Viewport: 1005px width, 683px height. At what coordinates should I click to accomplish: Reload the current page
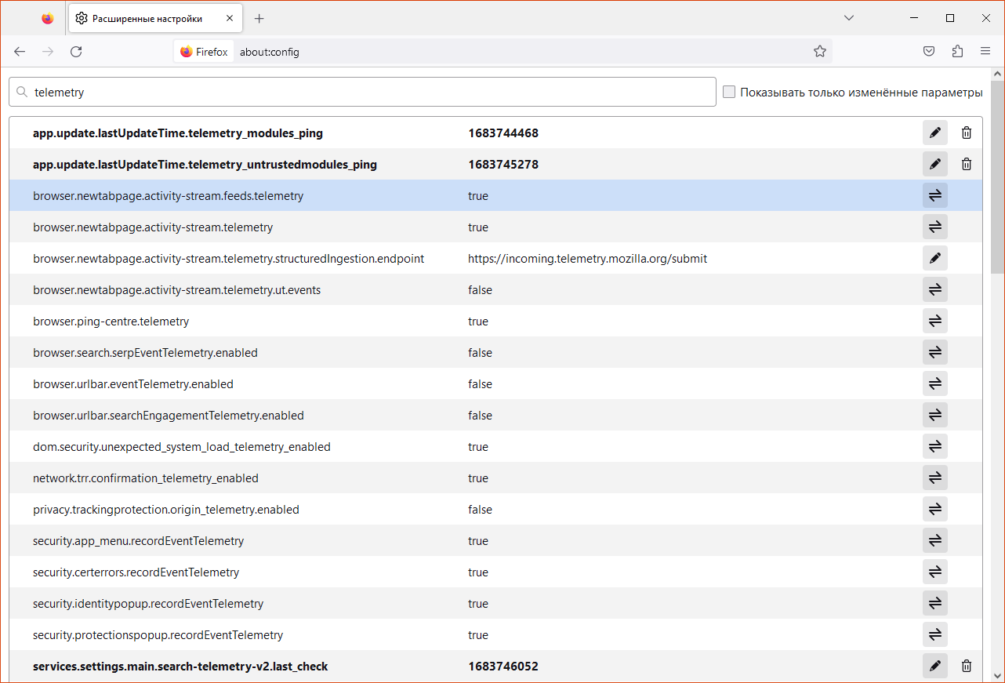coord(76,52)
